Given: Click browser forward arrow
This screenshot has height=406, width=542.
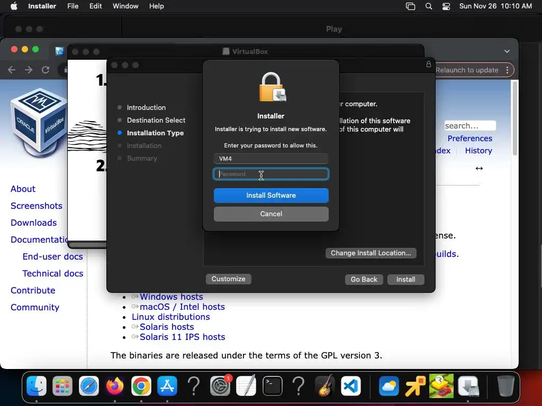Looking at the screenshot, I should 29,70.
